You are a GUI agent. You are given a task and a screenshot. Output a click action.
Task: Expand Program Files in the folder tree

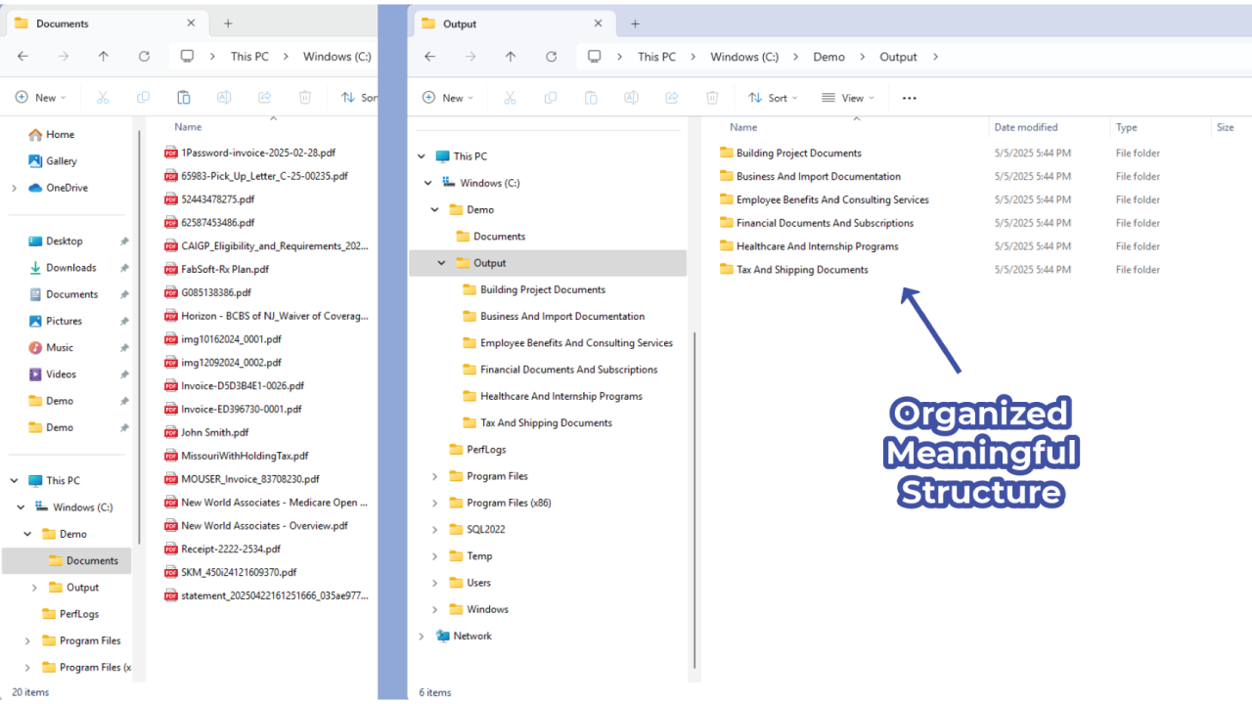point(436,475)
